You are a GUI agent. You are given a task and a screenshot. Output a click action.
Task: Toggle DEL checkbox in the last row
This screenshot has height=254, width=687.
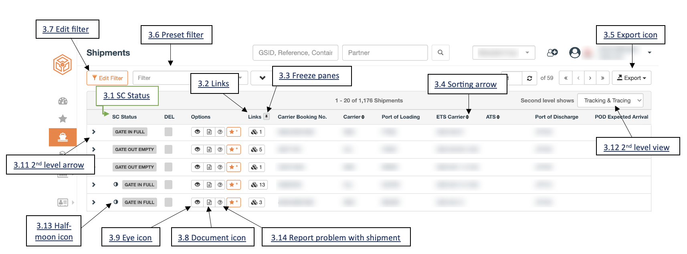coord(168,202)
